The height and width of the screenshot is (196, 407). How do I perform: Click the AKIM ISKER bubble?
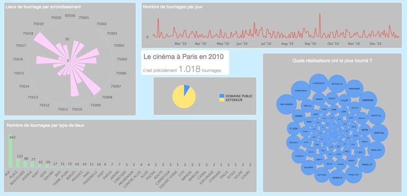pos(355,89)
